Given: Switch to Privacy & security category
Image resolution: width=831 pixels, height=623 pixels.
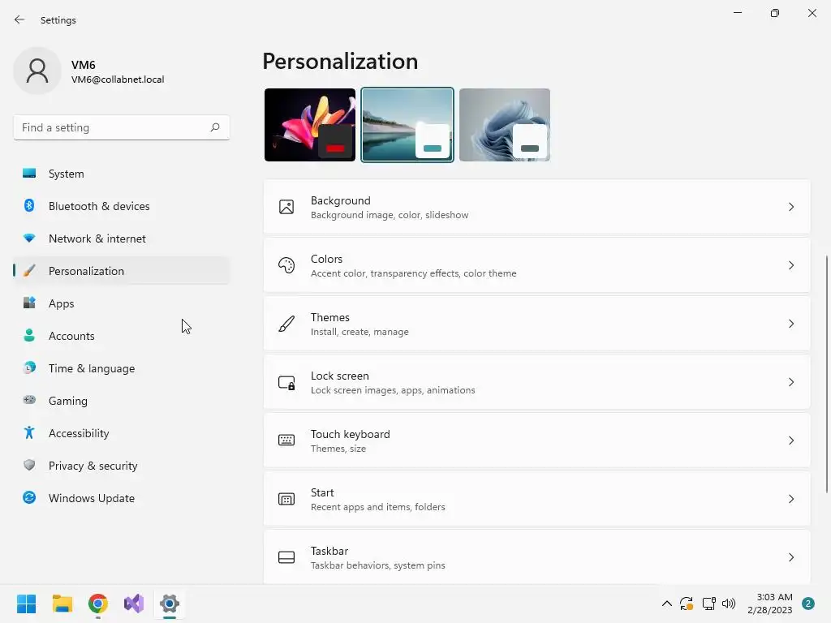Looking at the screenshot, I should click(122, 466).
